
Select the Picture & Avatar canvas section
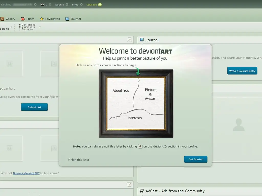tap(150, 94)
